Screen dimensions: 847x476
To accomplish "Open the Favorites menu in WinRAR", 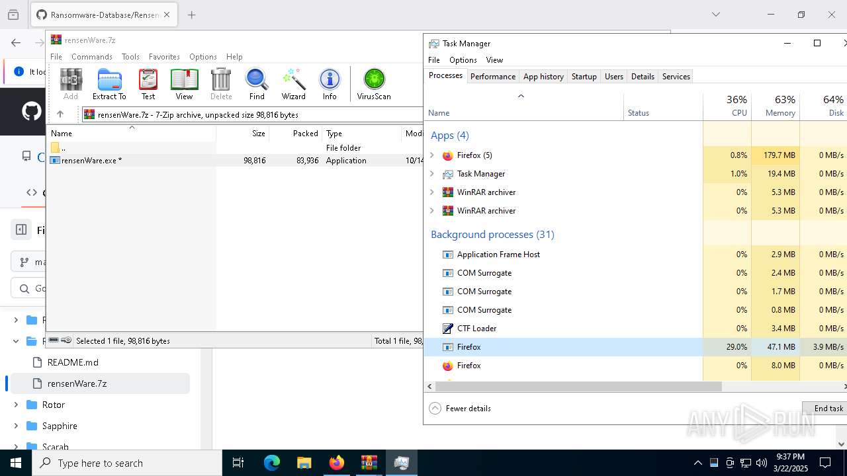I will pyautogui.click(x=164, y=57).
